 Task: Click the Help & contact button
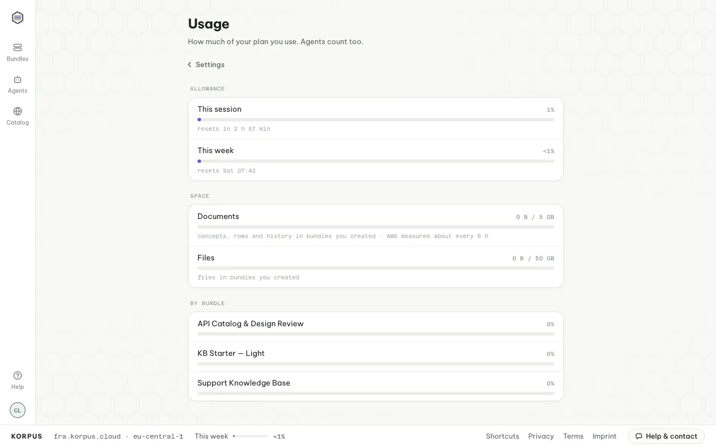click(666, 436)
